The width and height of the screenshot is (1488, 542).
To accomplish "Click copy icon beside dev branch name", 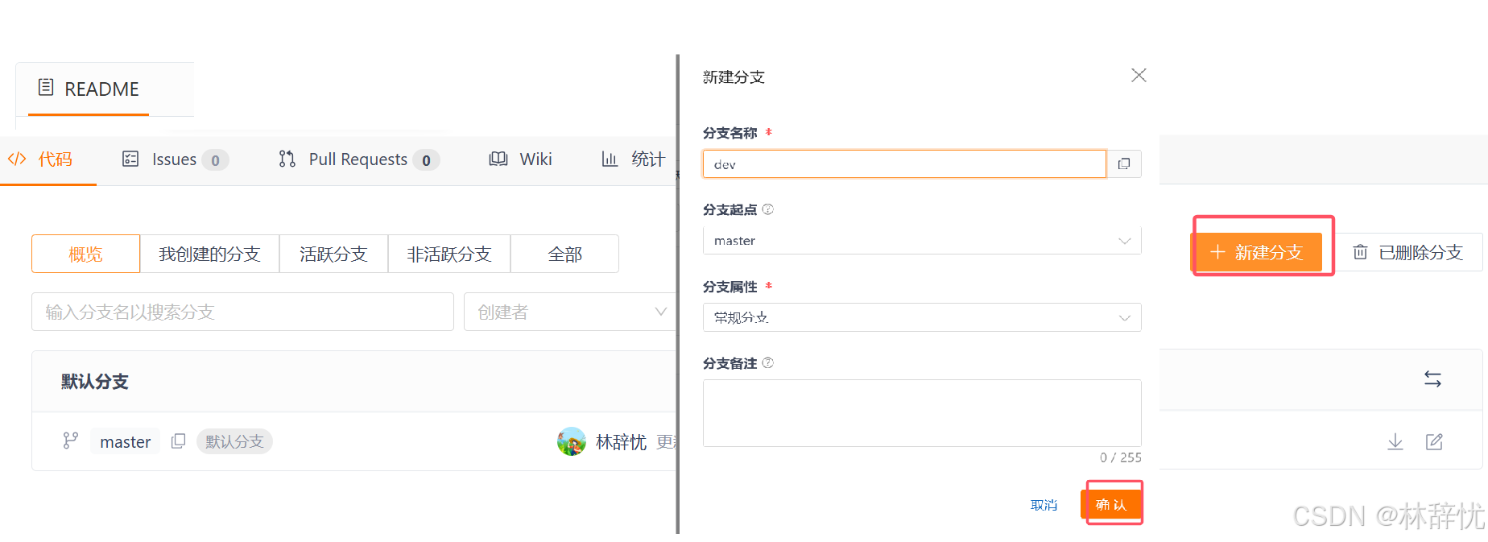I will click(1124, 164).
